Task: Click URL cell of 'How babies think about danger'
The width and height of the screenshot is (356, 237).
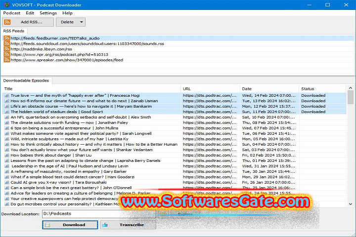Action: pyautogui.click(x=210, y=156)
